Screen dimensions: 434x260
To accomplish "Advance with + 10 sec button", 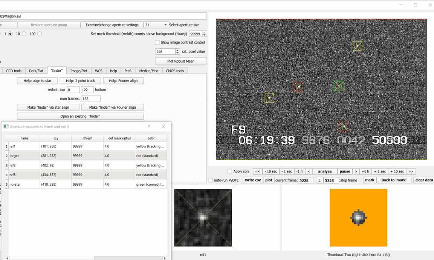I will tap(397, 171).
